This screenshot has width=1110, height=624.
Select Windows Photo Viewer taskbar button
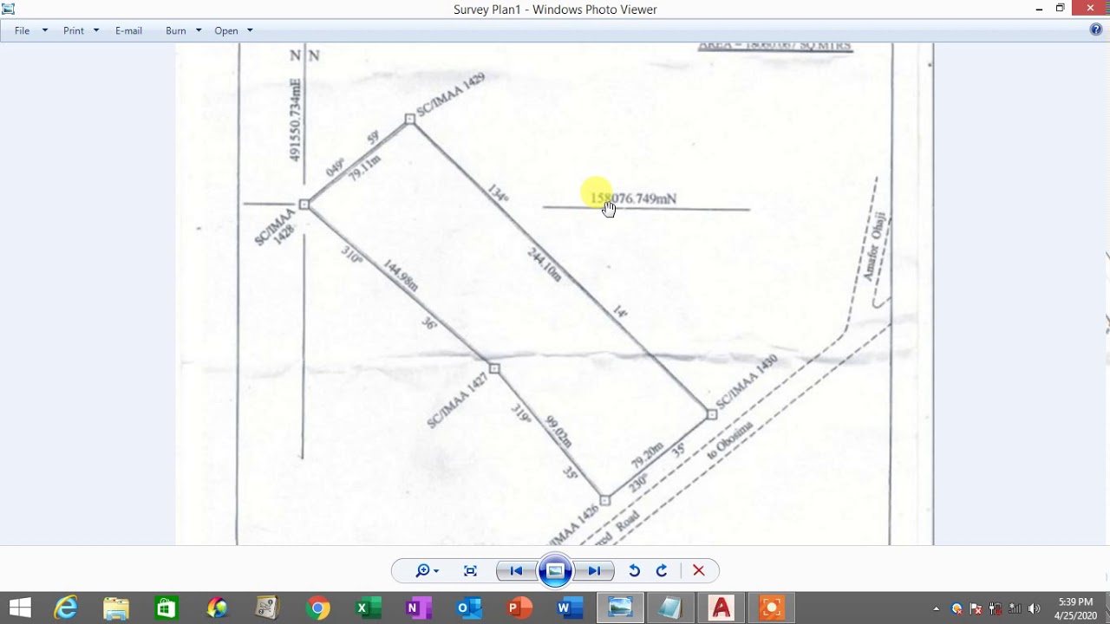point(620,608)
